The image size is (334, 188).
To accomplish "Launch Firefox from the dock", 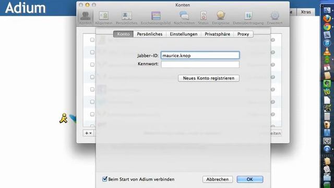I will click(x=327, y=19).
